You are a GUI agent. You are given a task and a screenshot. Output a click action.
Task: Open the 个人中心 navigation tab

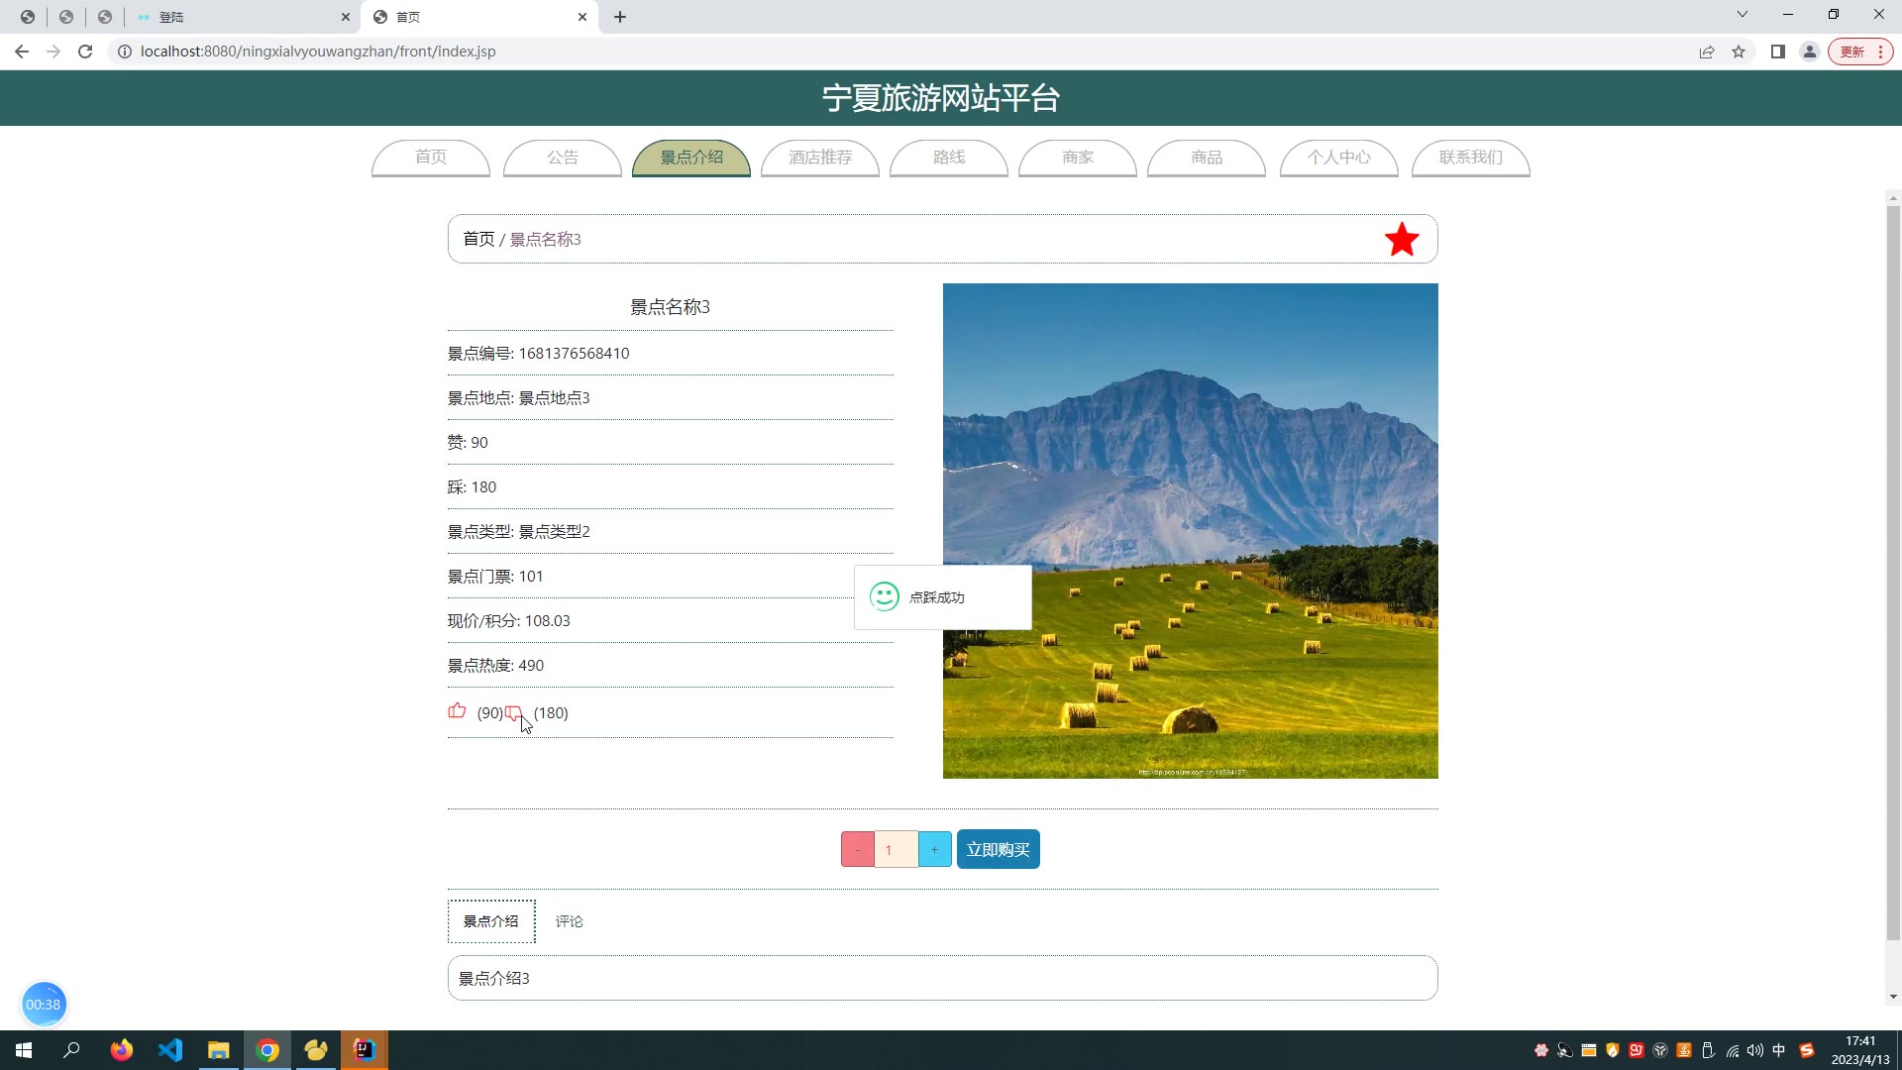(x=1338, y=158)
